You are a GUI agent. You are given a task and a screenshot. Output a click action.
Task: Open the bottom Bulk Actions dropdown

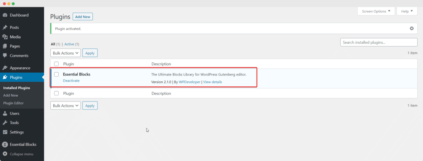[66, 106]
